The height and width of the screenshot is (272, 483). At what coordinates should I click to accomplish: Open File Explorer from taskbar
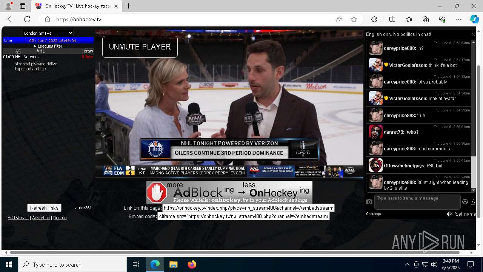[173, 264]
